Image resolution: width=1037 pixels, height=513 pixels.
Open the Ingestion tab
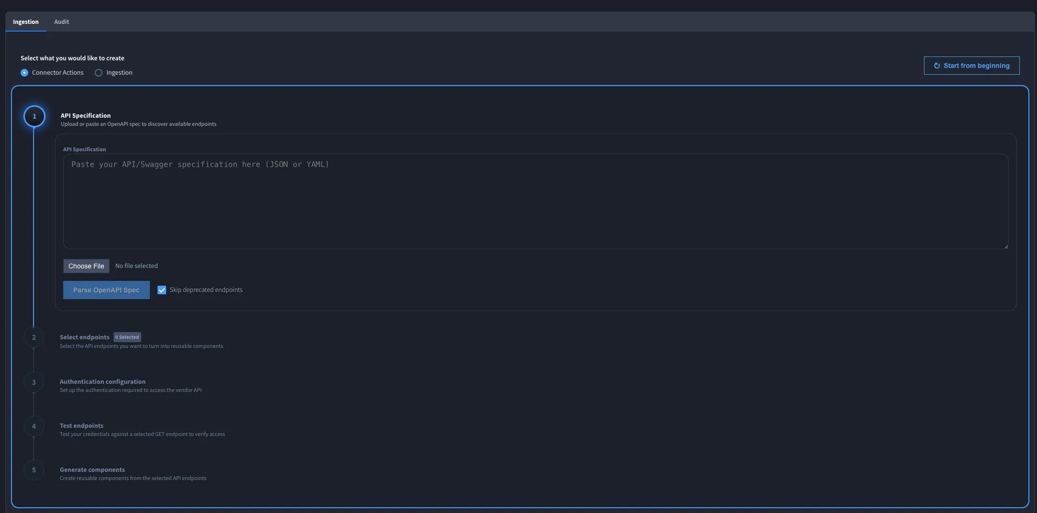[26, 22]
